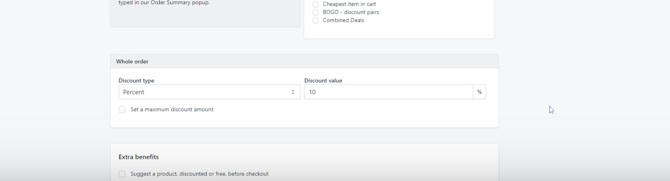Click the 'Set a maximum discount amount' label text
Screen dimensions: 670x181
tap(172, 110)
